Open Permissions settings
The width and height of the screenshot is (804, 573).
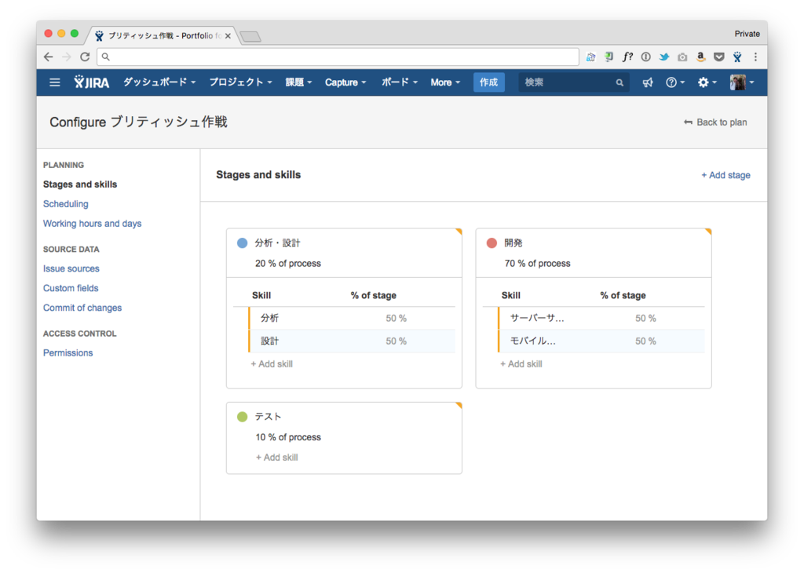coord(68,352)
